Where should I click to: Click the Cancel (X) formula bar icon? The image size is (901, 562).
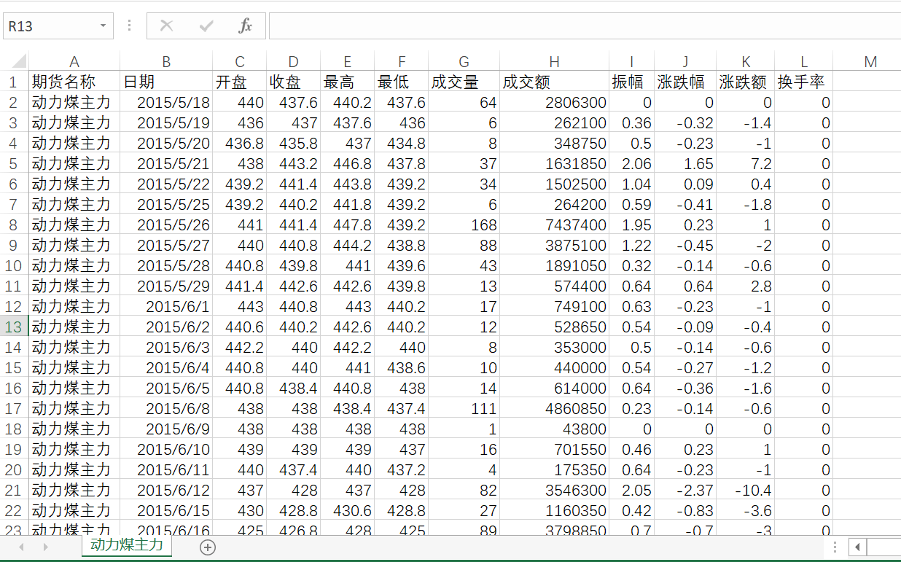[x=167, y=26]
